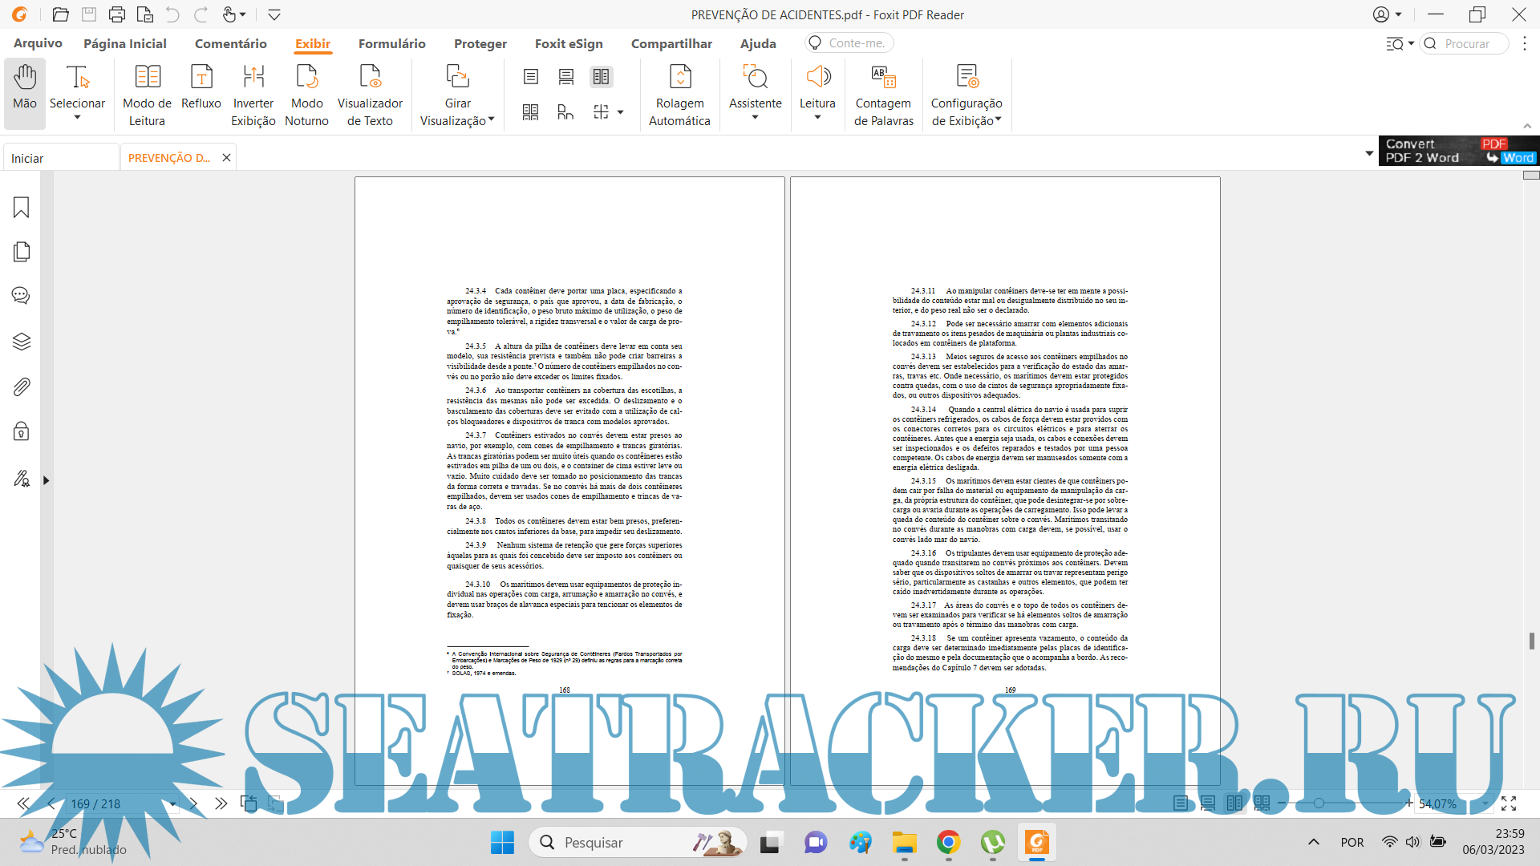Toggle continuous page scrolling layout
Image resolution: width=1540 pixels, height=866 pixels.
(566, 77)
